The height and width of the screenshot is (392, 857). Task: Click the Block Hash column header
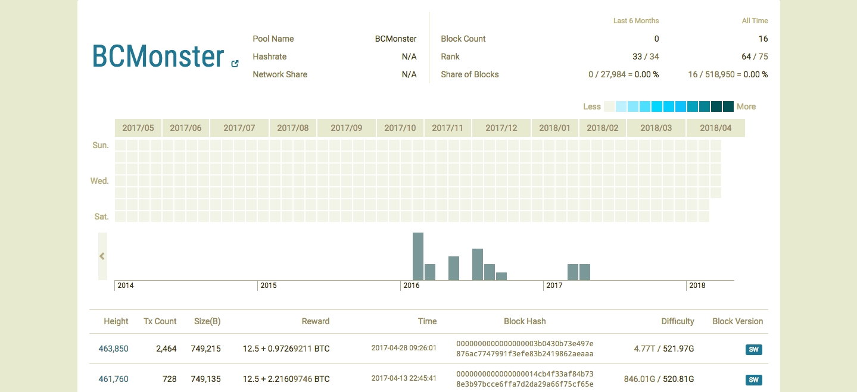(525, 321)
